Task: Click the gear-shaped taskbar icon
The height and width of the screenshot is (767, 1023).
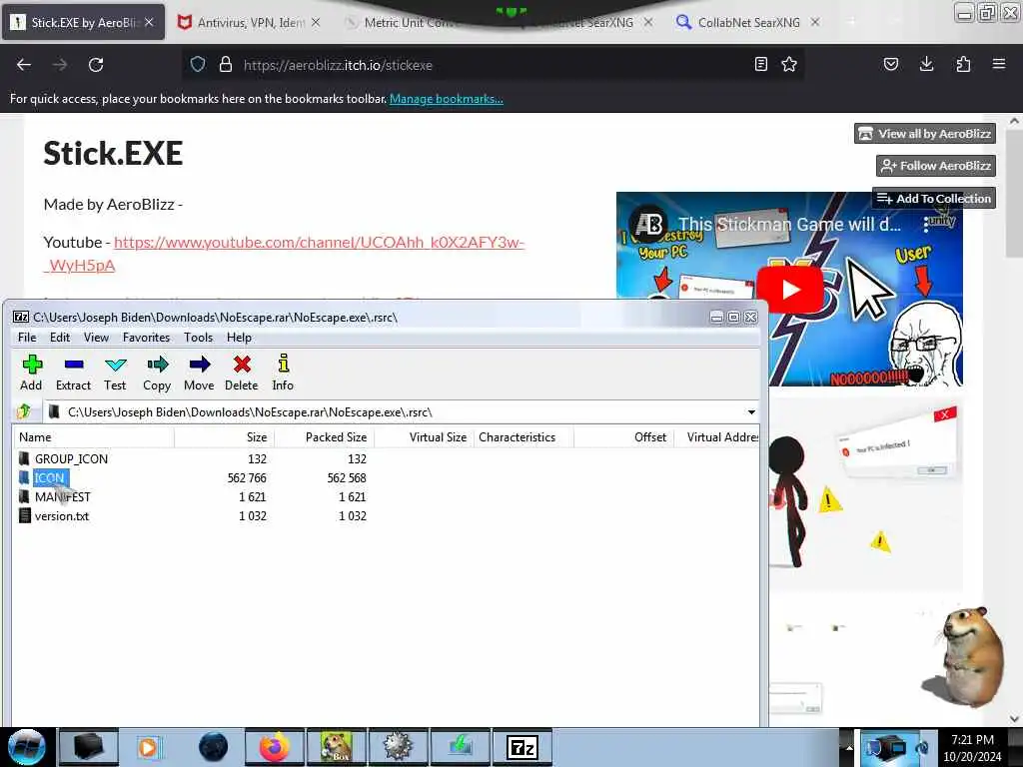Action: [x=398, y=747]
